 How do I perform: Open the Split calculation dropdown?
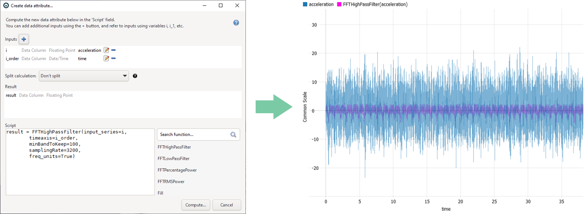[x=84, y=76]
